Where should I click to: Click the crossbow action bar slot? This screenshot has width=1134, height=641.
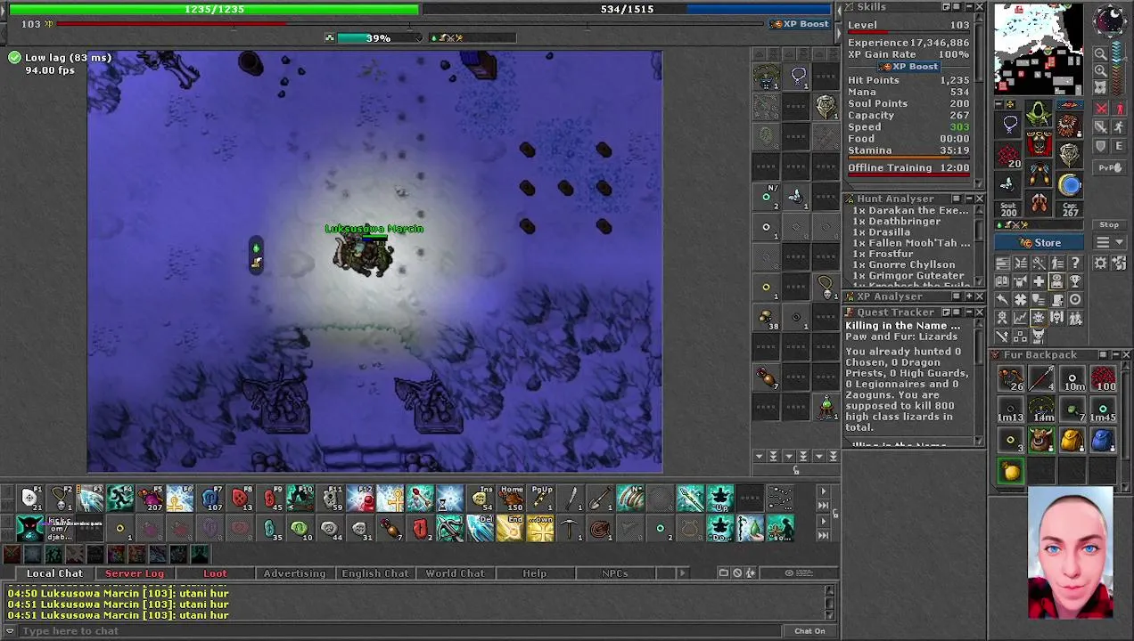(x=450, y=528)
